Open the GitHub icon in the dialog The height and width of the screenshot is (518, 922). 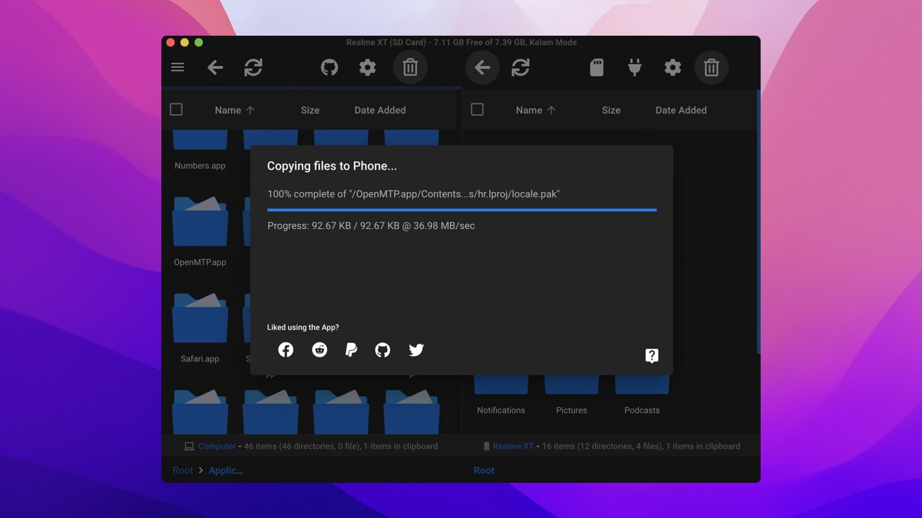(383, 349)
